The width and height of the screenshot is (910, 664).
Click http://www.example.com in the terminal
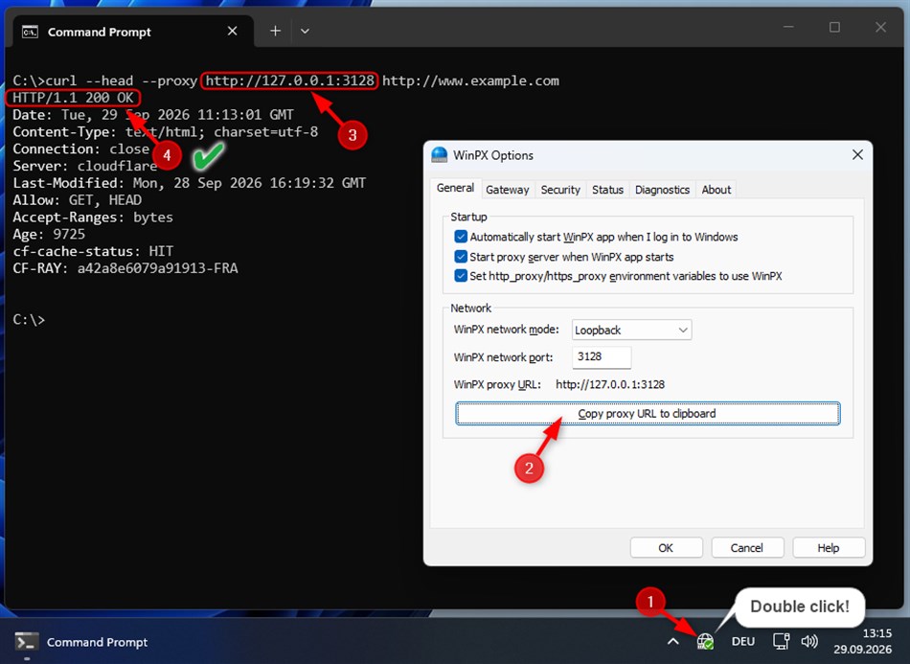coord(470,80)
